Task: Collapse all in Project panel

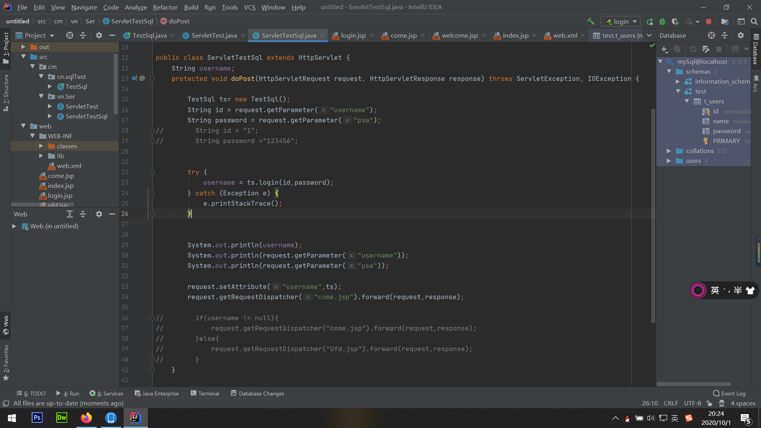Action: pyautogui.click(x=83, y=35)
